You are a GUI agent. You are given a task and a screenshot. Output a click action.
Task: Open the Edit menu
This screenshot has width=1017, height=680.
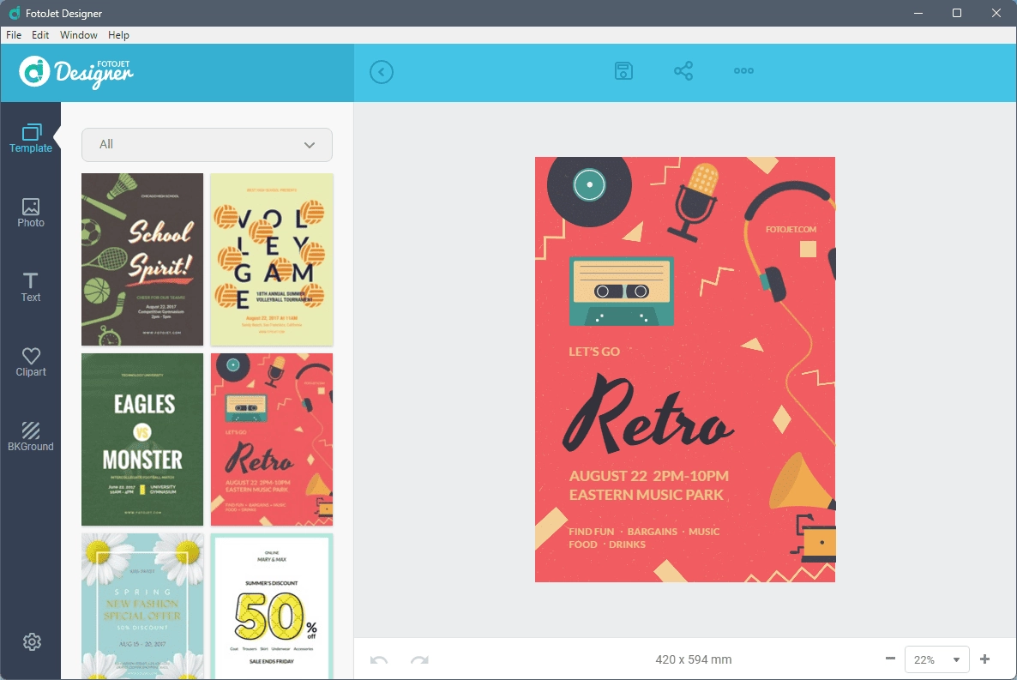pyautogui.click(x=40, y=35)
